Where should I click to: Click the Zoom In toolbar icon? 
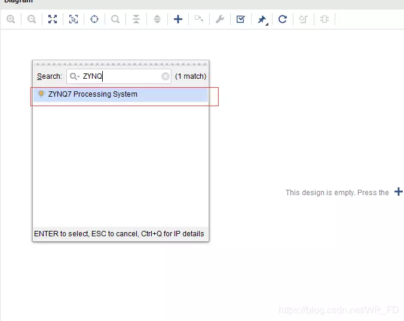tap(11, 19)
